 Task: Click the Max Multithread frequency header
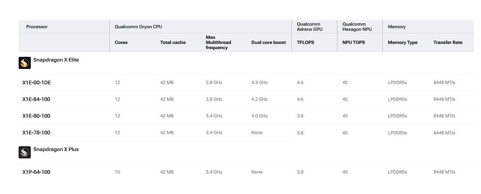[x=218, y=43]
